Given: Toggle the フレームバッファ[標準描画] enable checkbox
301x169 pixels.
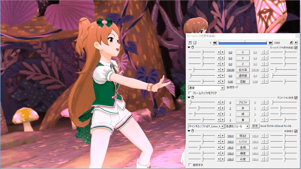Looking at the screenshot, I should tap(296, 47).
